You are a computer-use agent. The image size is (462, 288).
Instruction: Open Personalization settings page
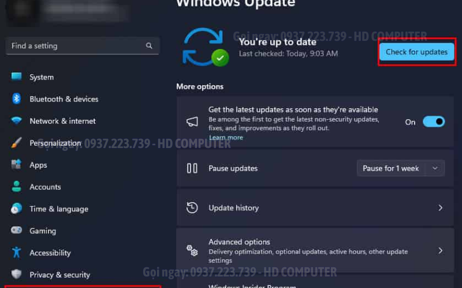pos(55,143)
